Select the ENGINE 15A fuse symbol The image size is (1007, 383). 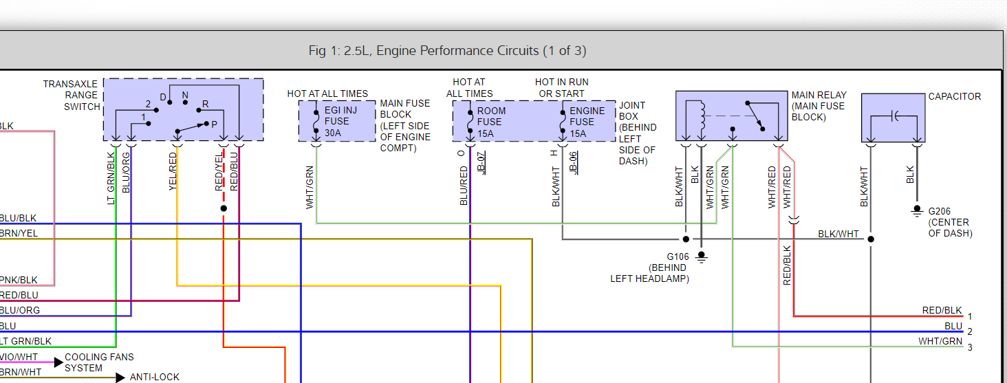(x=562, y=121)
